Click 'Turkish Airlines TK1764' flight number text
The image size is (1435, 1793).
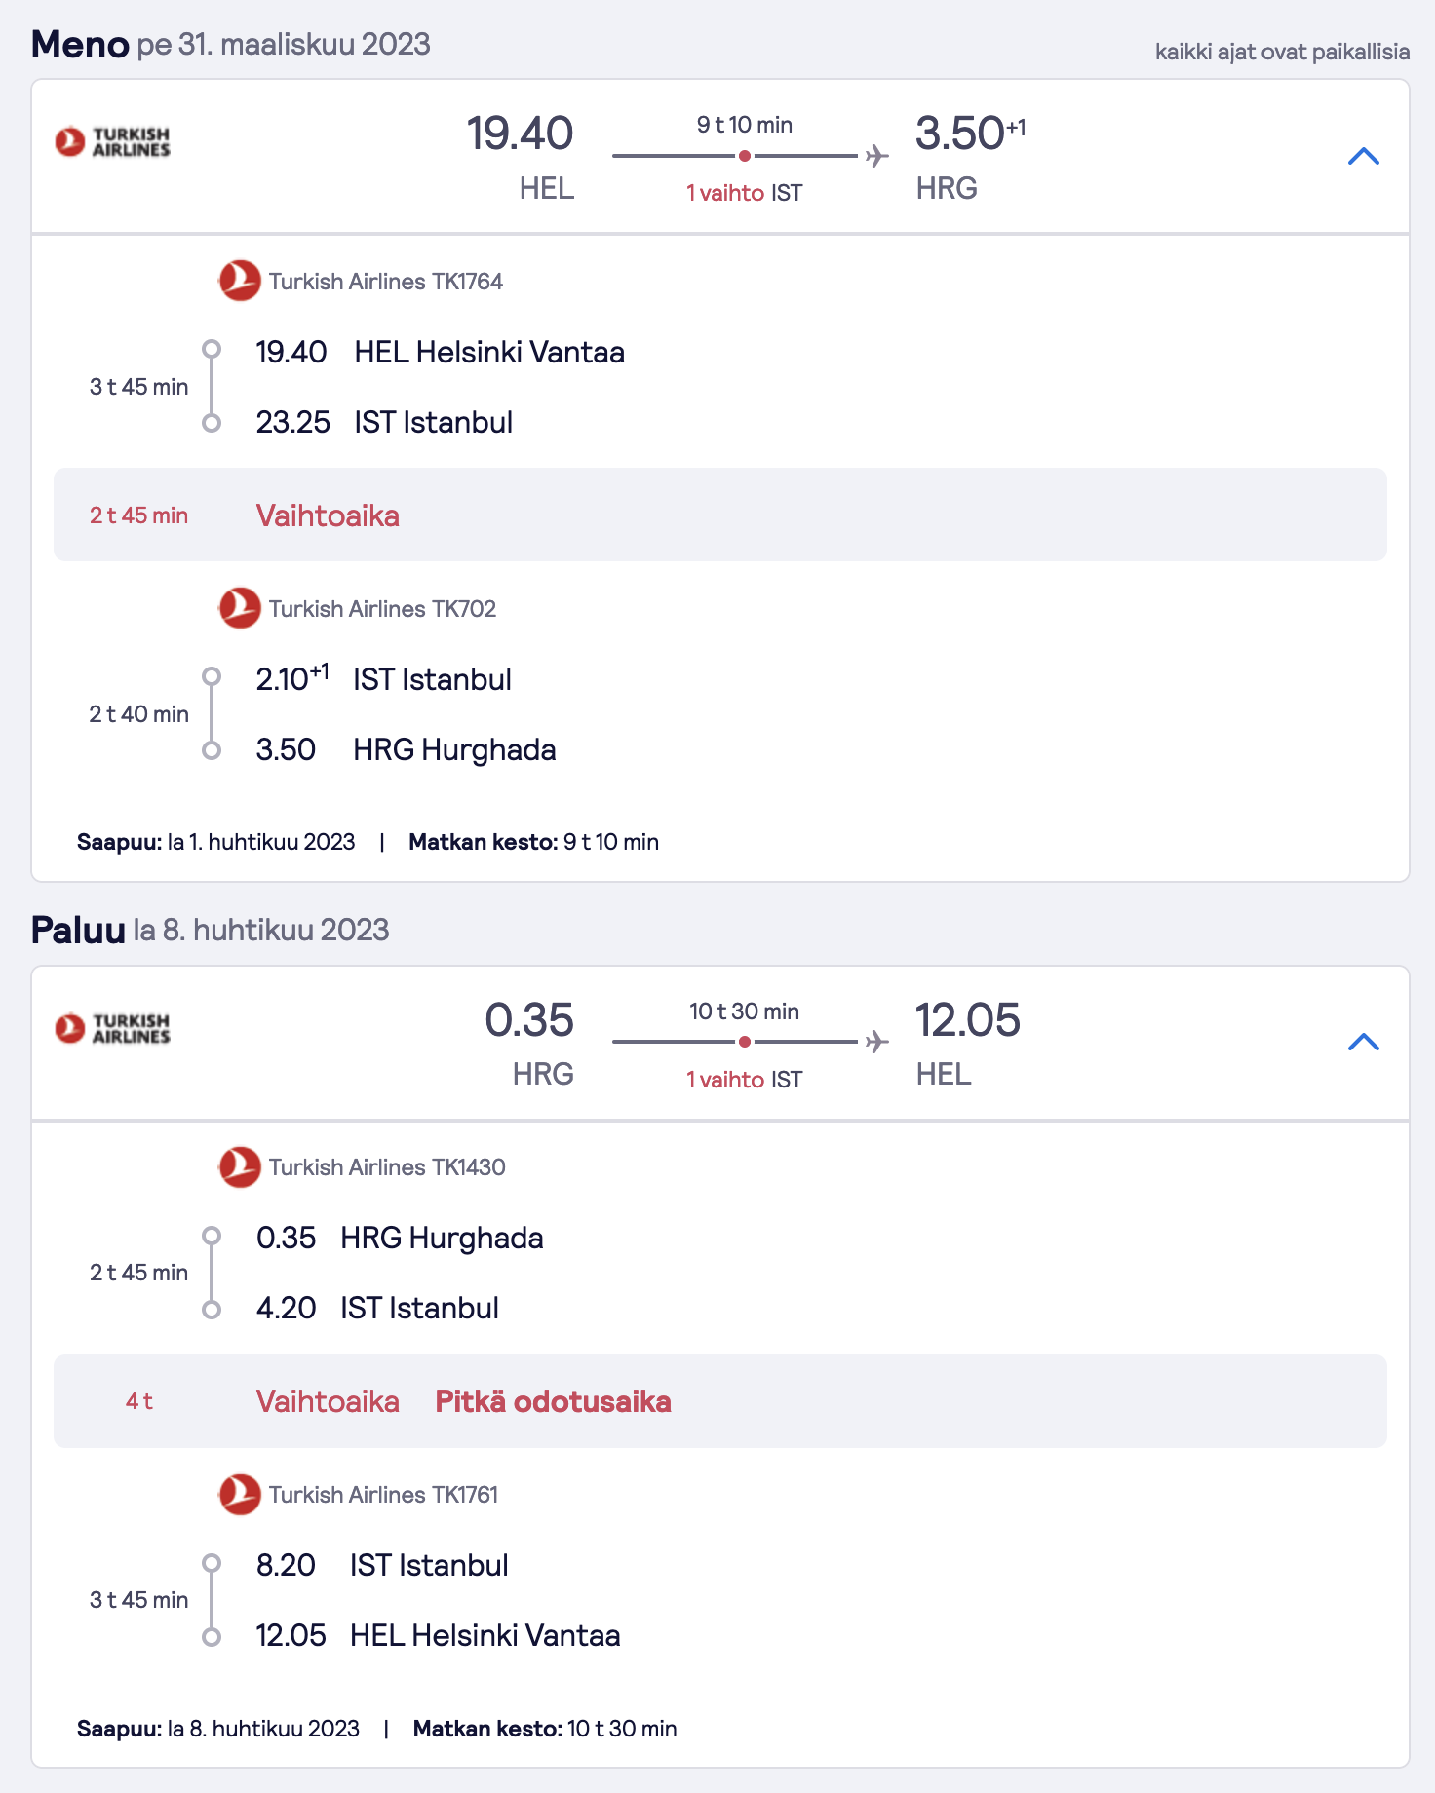click(x=386, y=282)
